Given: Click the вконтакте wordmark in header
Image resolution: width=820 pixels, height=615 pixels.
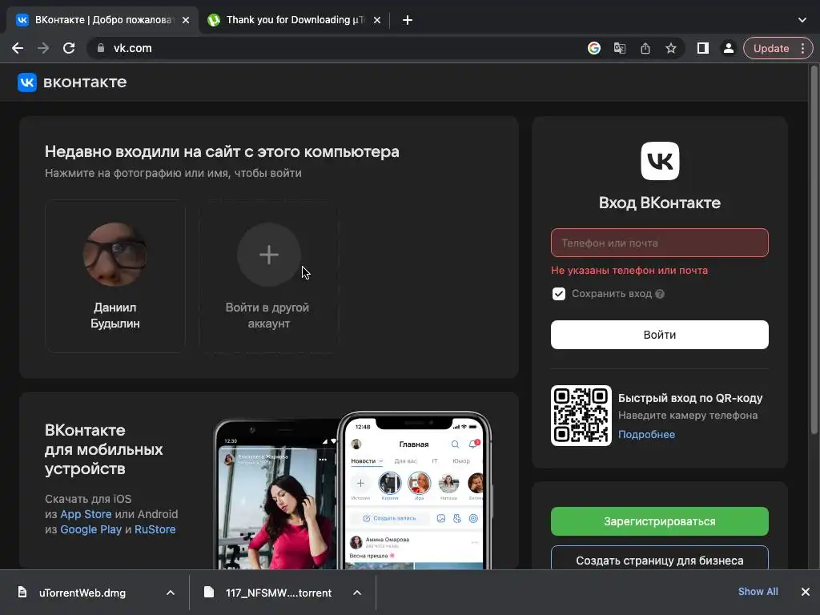Looking at the screenshot, I should point(85,82).
